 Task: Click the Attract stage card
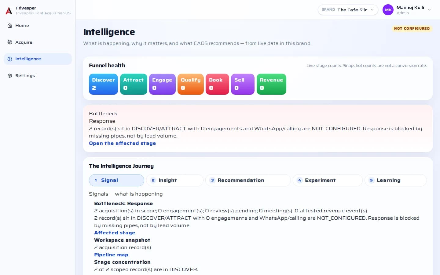coord(134,84)
